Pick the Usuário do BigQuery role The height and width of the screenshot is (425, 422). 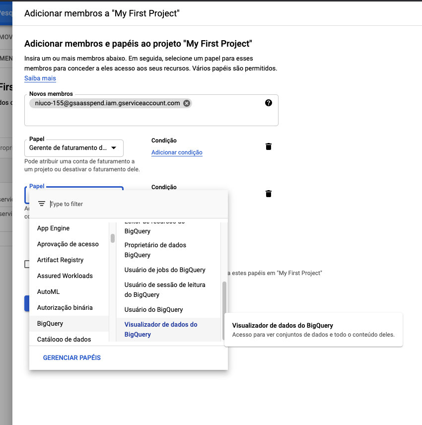click(169, 309)
